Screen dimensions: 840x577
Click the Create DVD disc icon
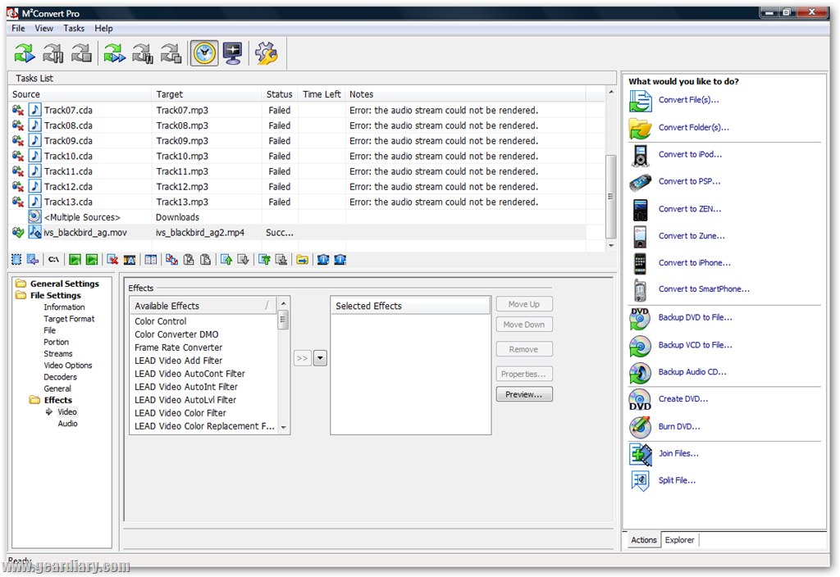[640, 400]
